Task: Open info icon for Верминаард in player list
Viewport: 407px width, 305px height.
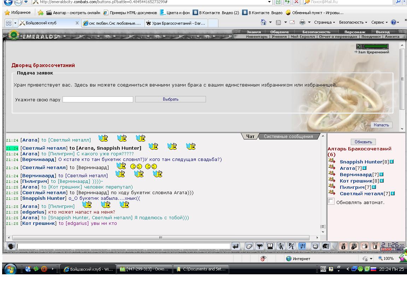Action: pyautogui.click(x=381, y=174)
